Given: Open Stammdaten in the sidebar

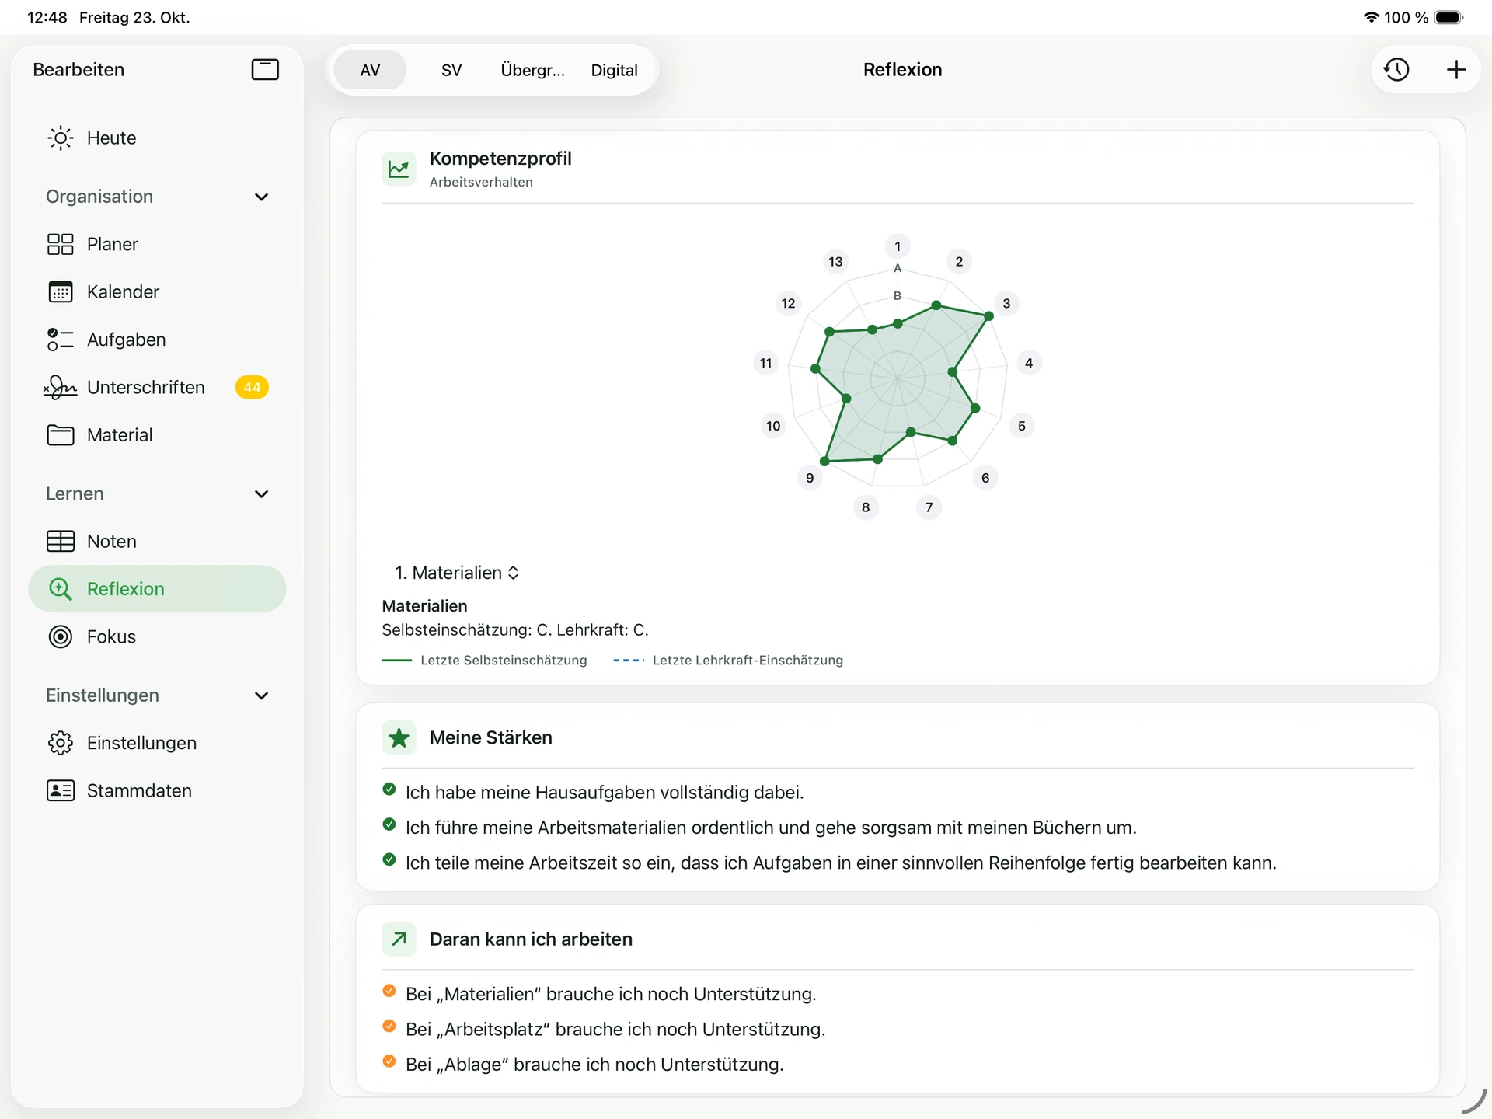Looking at the screenshot, I should tap(157, 790).
